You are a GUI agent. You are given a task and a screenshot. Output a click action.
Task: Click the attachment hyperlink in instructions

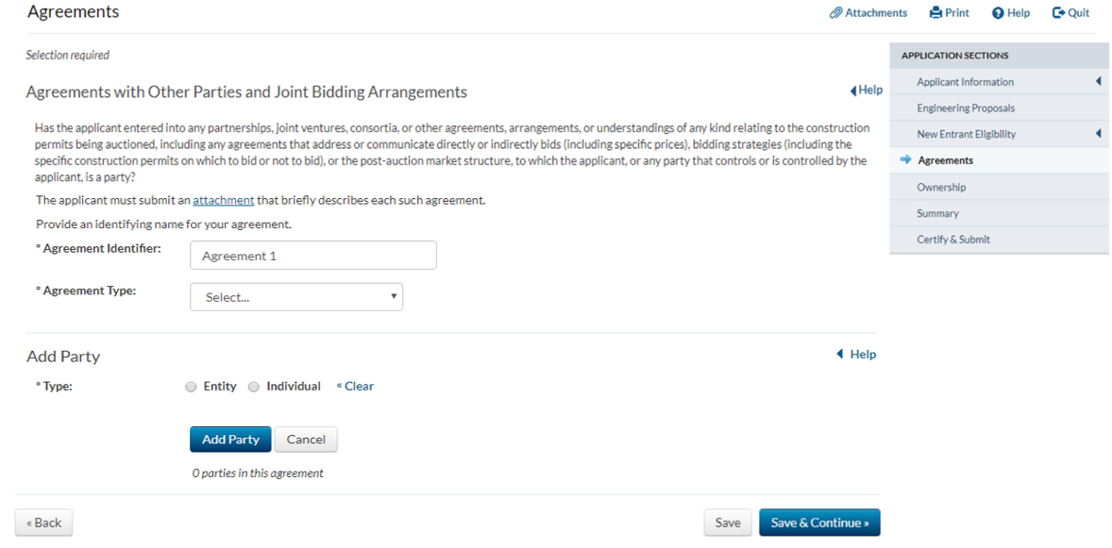(225, 201)
